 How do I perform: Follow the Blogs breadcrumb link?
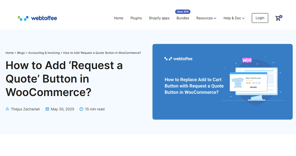point(21,53)
